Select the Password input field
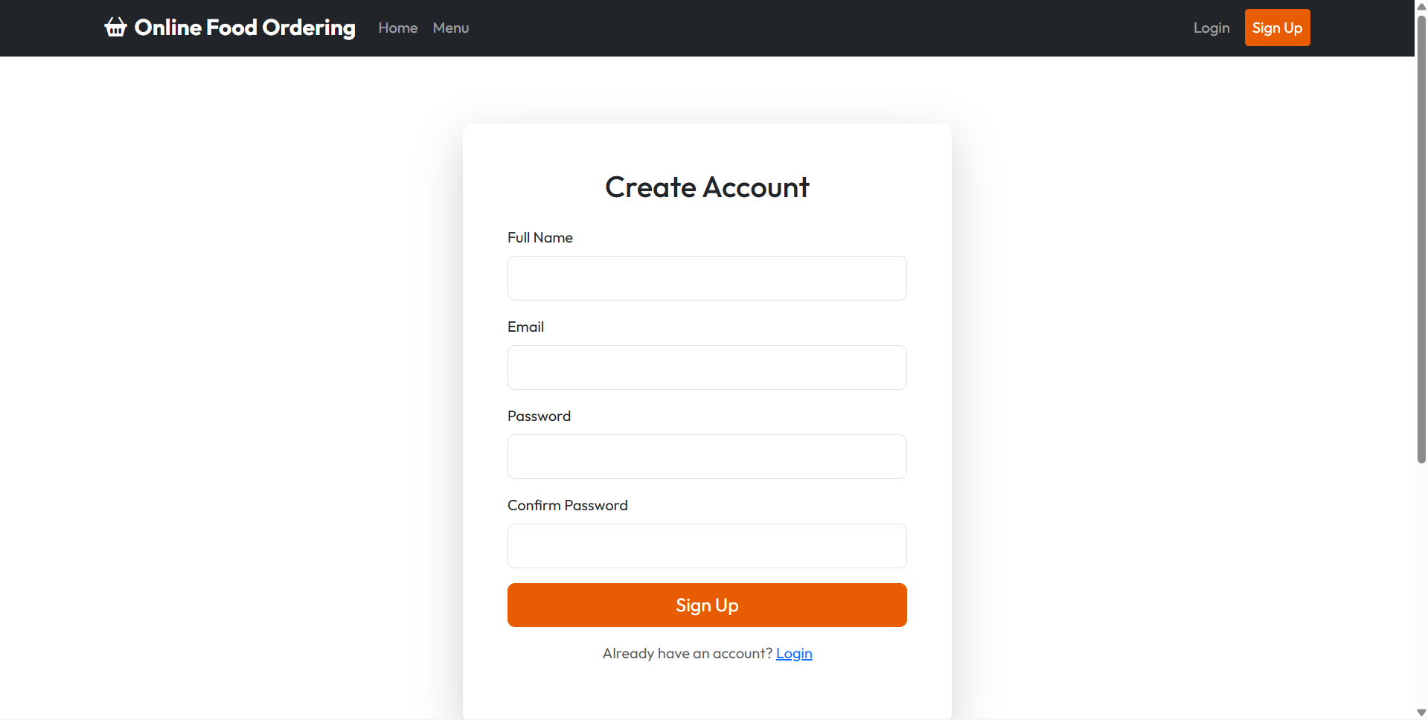The image size is (1428, 720). click(707, 457)
